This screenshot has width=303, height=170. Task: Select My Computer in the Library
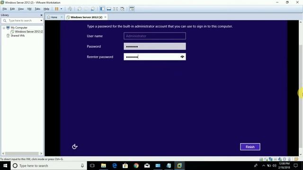click(19, 27)
